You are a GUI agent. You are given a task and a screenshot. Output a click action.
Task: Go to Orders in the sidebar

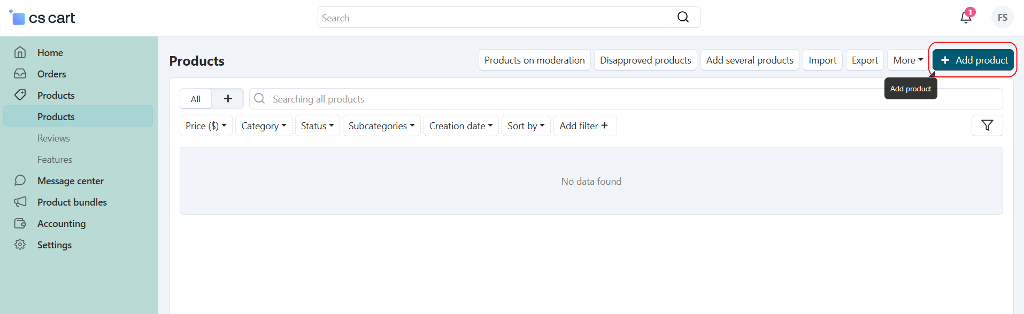click(x=51, y=74)
